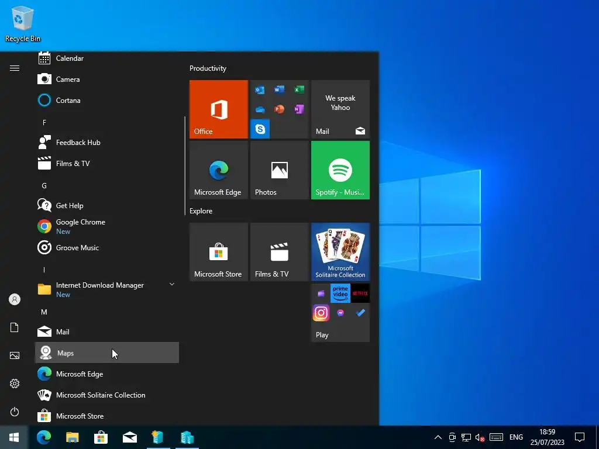Screen dimensions: 599x449
Task: Open touch keyboard tray icon
Action: click(x=496, y=437)
